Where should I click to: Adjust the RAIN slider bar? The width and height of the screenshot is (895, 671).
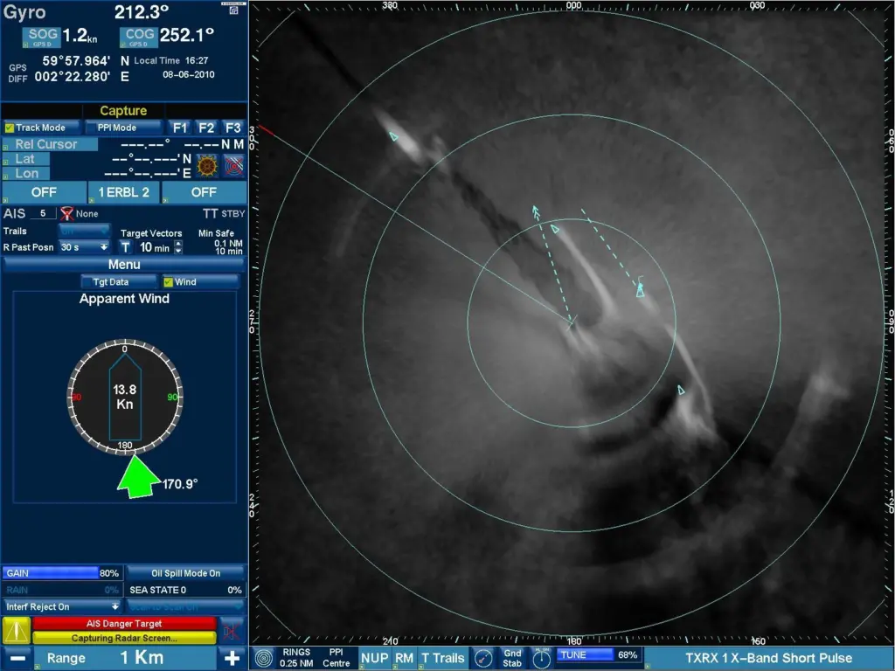point(61,590)
